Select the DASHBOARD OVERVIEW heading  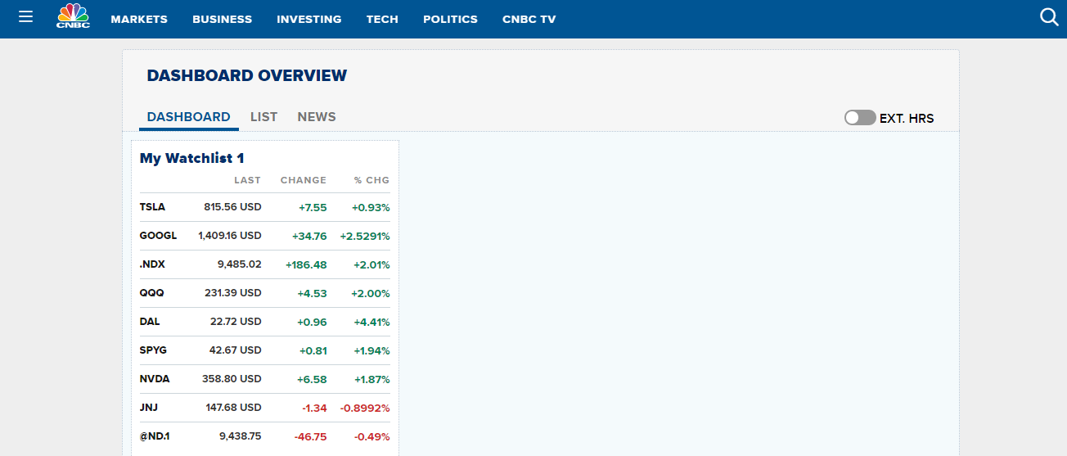(247, 75)
